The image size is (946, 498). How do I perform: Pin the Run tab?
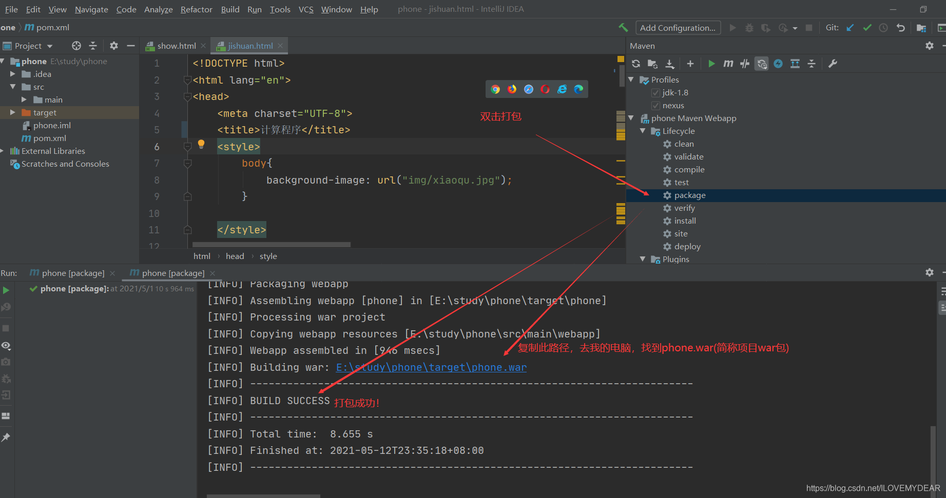[6, 437]
